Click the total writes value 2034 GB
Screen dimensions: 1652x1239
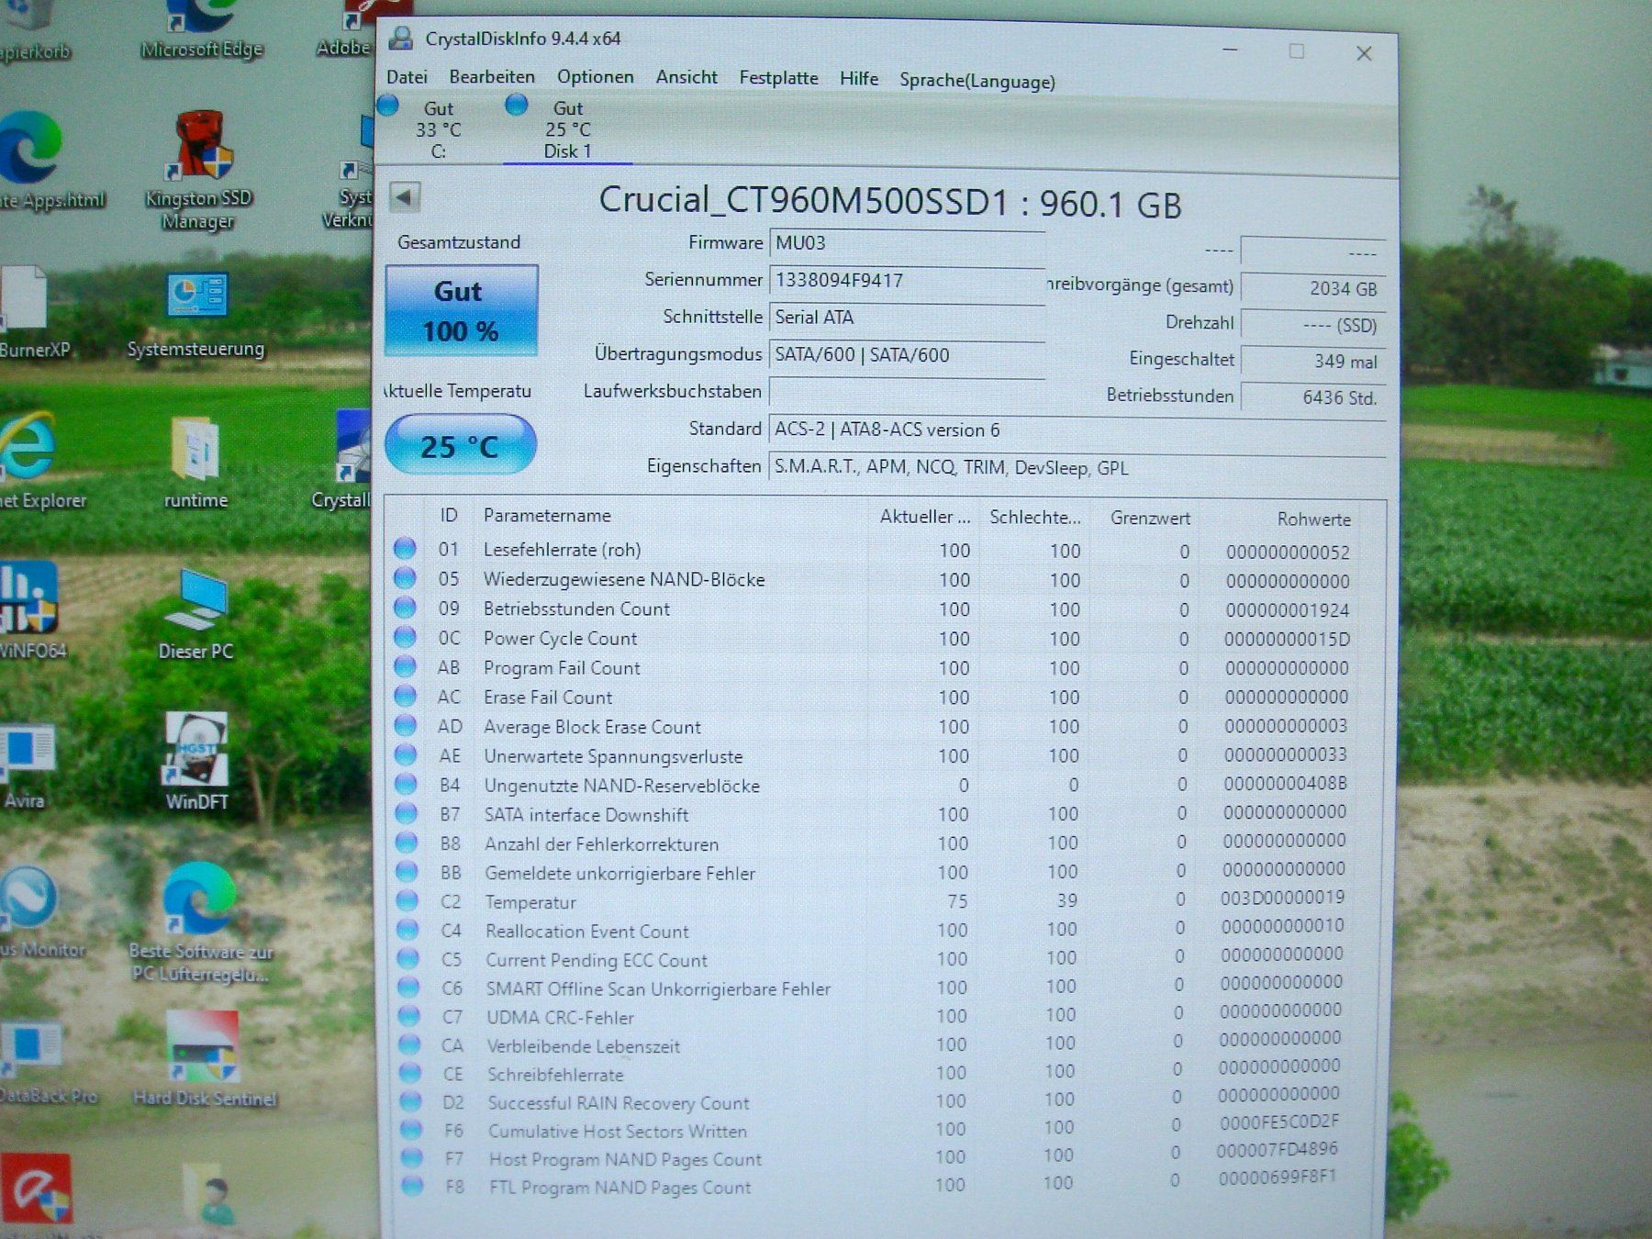coord(1312,288)
